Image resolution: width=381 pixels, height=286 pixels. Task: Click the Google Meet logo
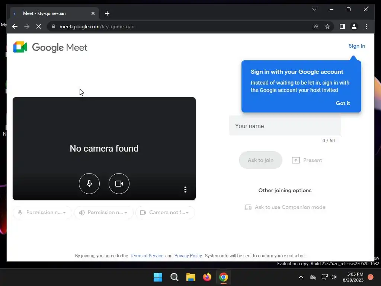pyautogui.click(x=50, y=47)
